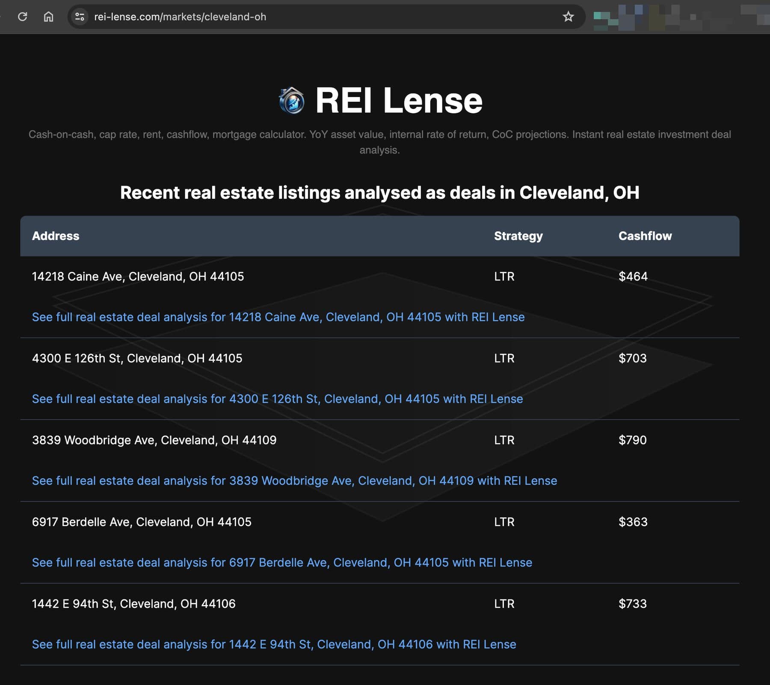Open full deal analysis for 14218 Caine Ave
770x685 pixels.
278,317
